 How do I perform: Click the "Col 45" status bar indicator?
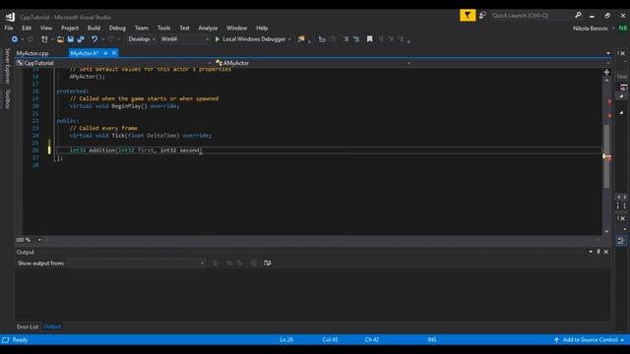[x=331, y=340]
